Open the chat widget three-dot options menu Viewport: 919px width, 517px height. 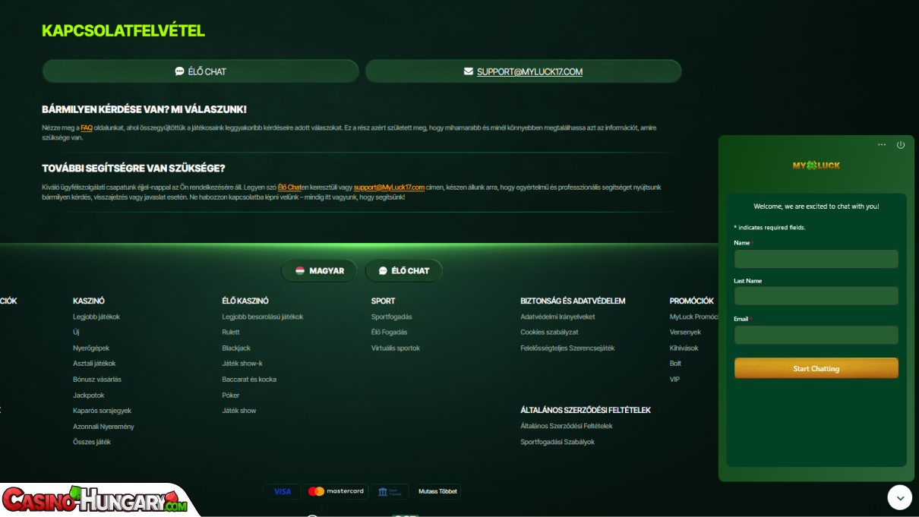coord(882,145)
